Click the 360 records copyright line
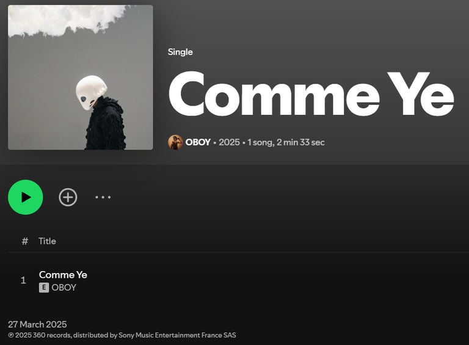This screenshot has height=345, width=469. click(122, 335)
